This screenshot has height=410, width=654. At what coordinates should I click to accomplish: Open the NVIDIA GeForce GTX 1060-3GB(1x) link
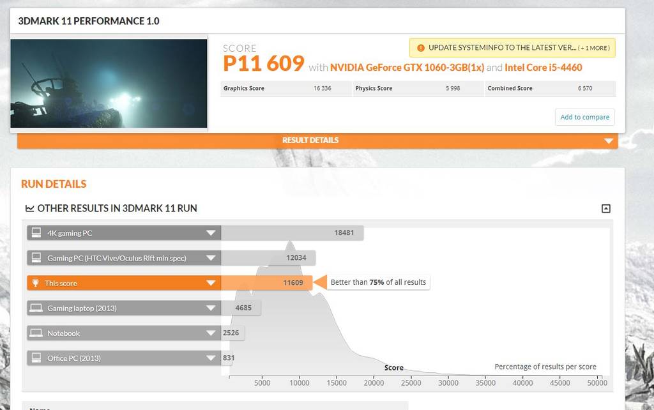[407, 68]
